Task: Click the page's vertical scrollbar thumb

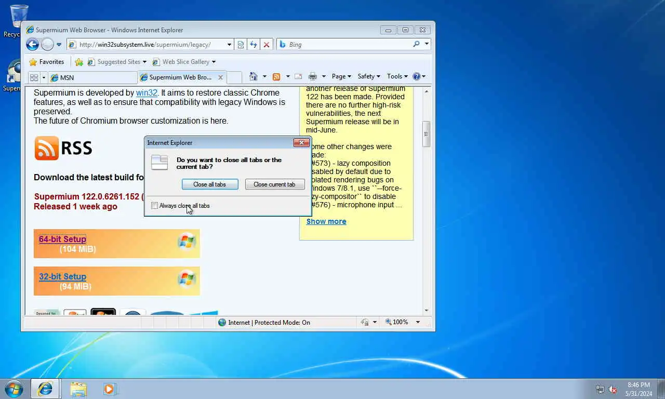Action: 427,134
